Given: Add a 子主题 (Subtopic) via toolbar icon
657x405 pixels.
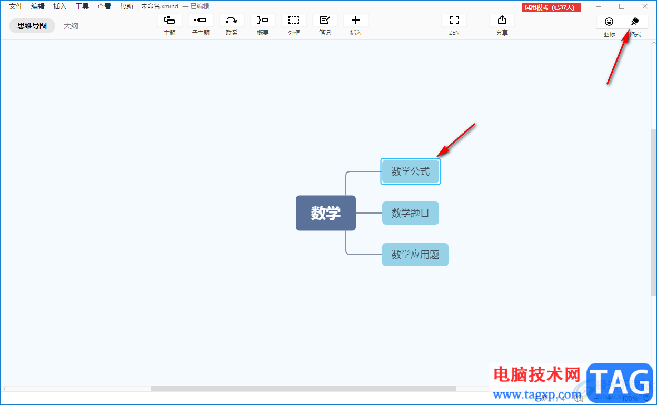Looking at the screenshot, I should point(201,20).
